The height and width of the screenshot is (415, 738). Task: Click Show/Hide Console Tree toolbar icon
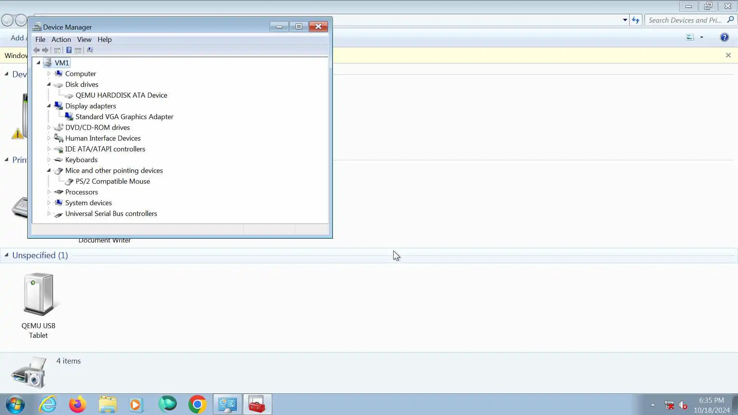coord(57,50)
